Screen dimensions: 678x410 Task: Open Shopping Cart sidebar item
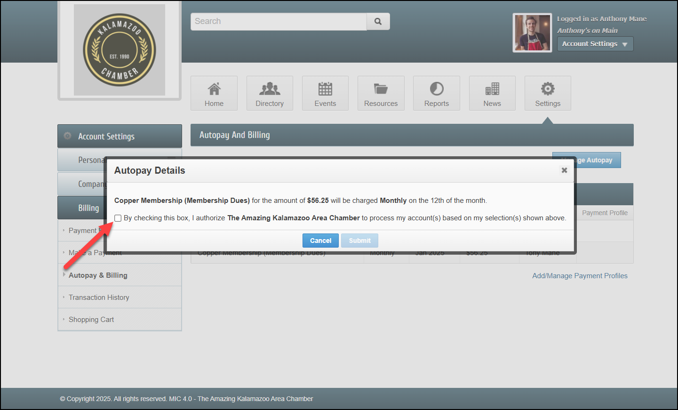tap(91, 320)
